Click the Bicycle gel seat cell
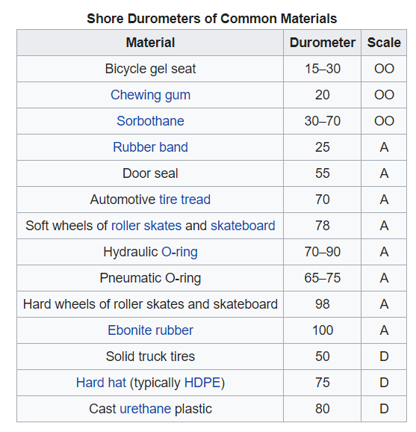The height and width of the screenshot is (432, 416). (x=150, y=69)
